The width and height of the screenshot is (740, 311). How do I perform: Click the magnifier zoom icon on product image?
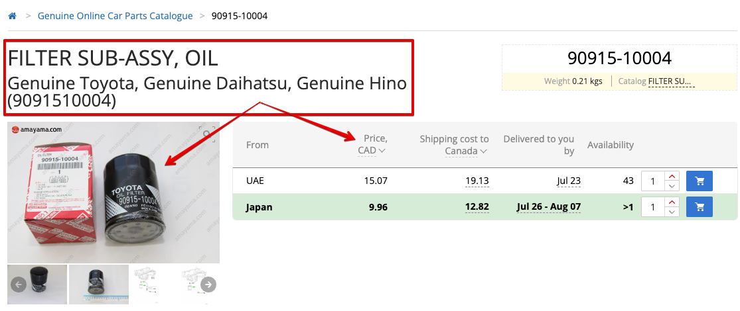(x=208, y=134)
